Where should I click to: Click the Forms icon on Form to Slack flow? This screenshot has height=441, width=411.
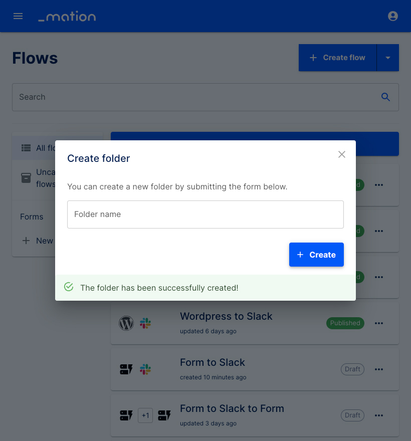[x=126, y=369]
